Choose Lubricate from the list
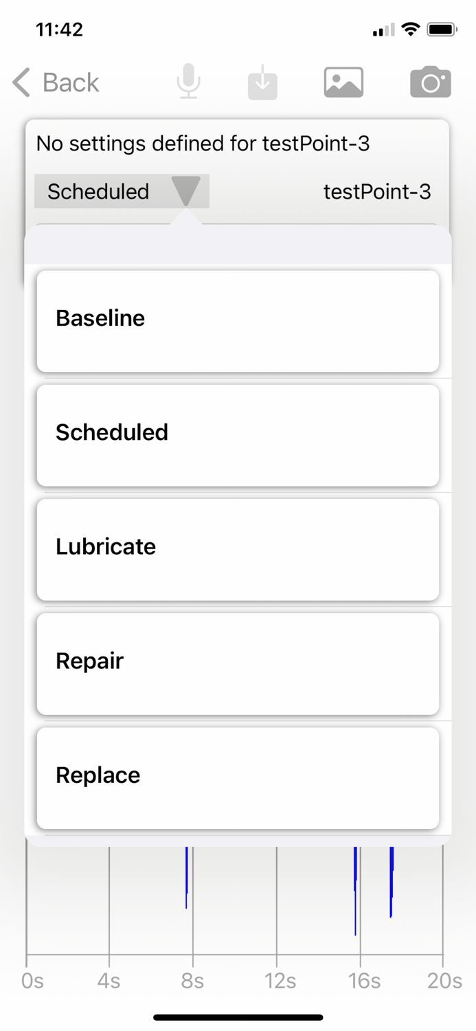Image resolution: width=476 pixels, height=1031 pixels. coord(238,547)
